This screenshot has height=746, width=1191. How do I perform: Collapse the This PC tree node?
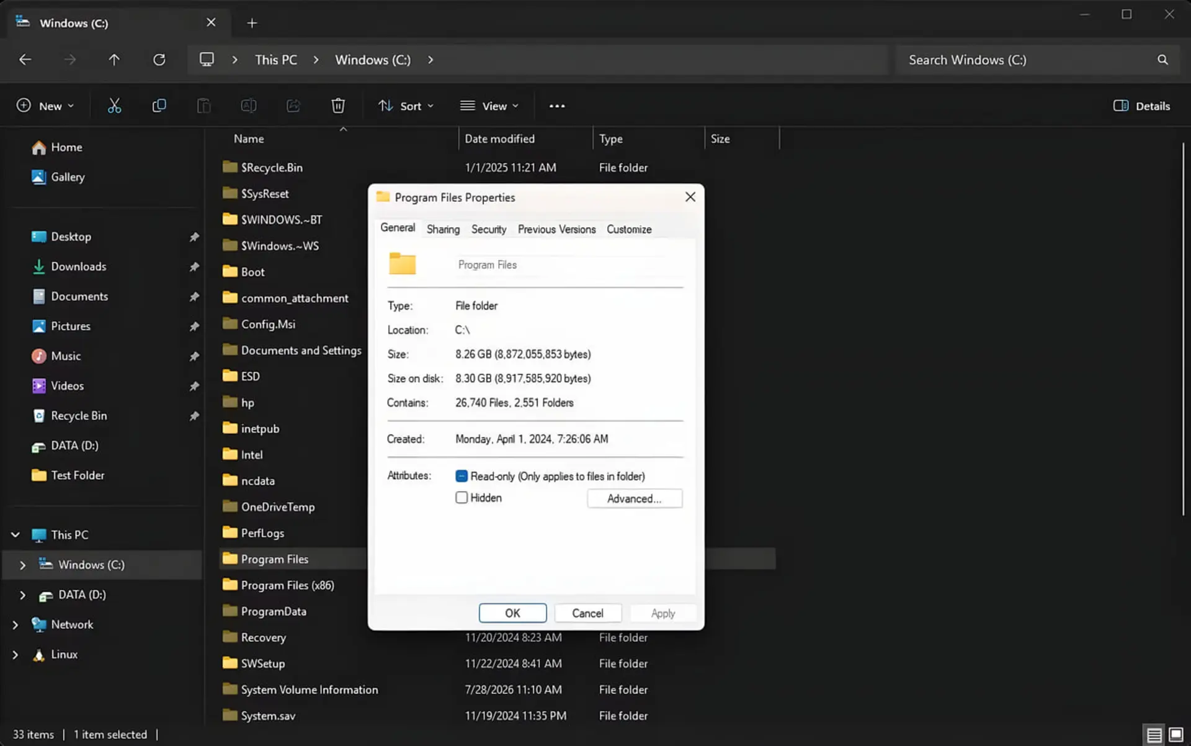coord(16,534)
